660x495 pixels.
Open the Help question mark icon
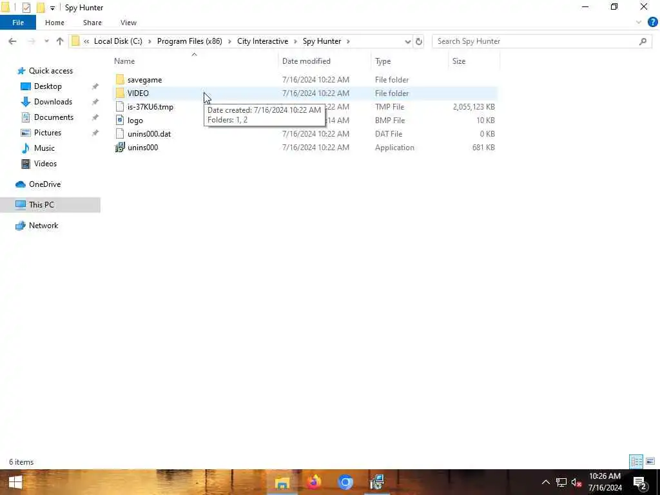(x=652, y=23)
